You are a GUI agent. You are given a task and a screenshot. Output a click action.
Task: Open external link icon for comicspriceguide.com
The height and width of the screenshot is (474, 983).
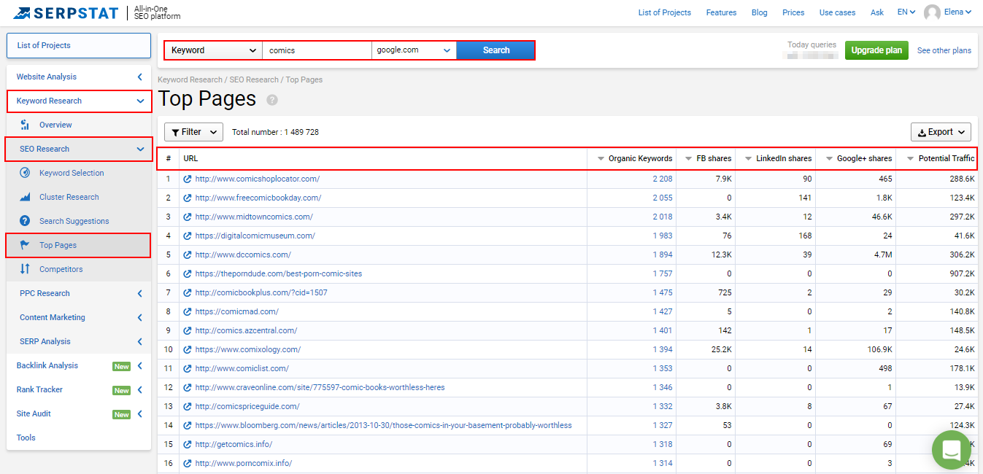188,406
